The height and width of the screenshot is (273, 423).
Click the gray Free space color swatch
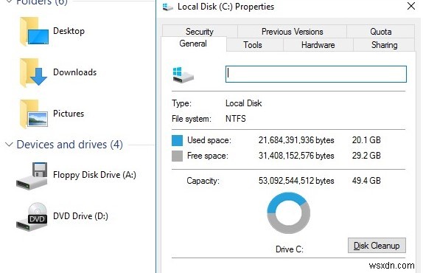coord(178,156)
